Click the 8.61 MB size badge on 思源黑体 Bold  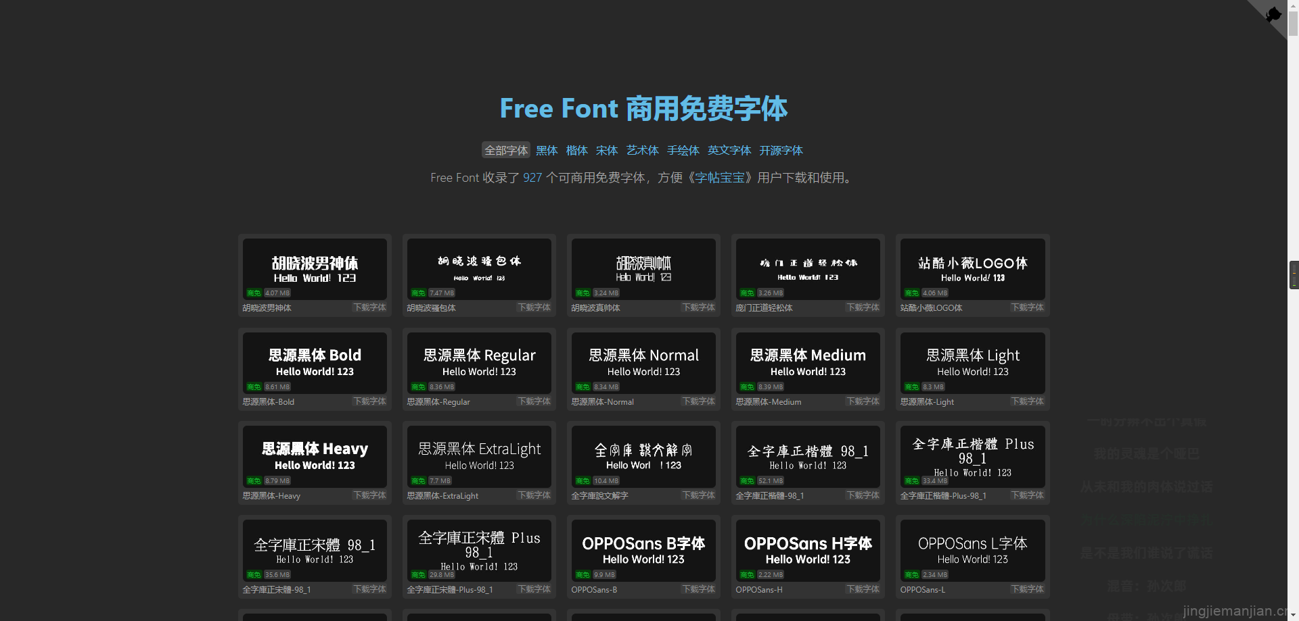coord(277,387)
